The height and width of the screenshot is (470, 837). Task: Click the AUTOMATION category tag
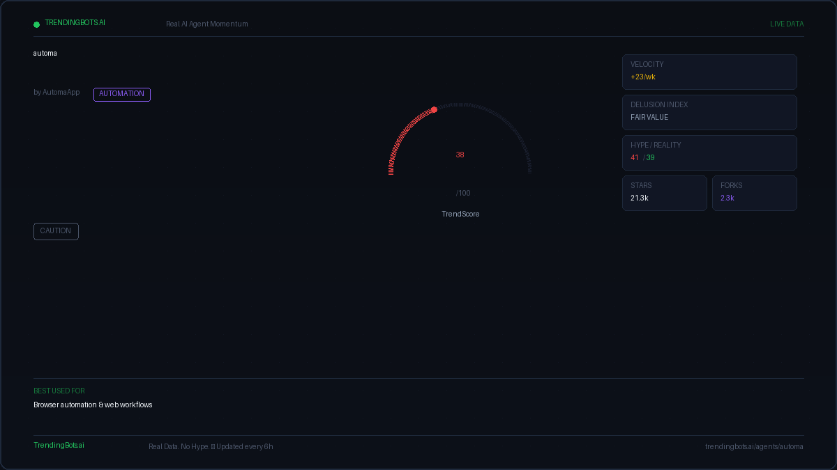click(122, 94)
